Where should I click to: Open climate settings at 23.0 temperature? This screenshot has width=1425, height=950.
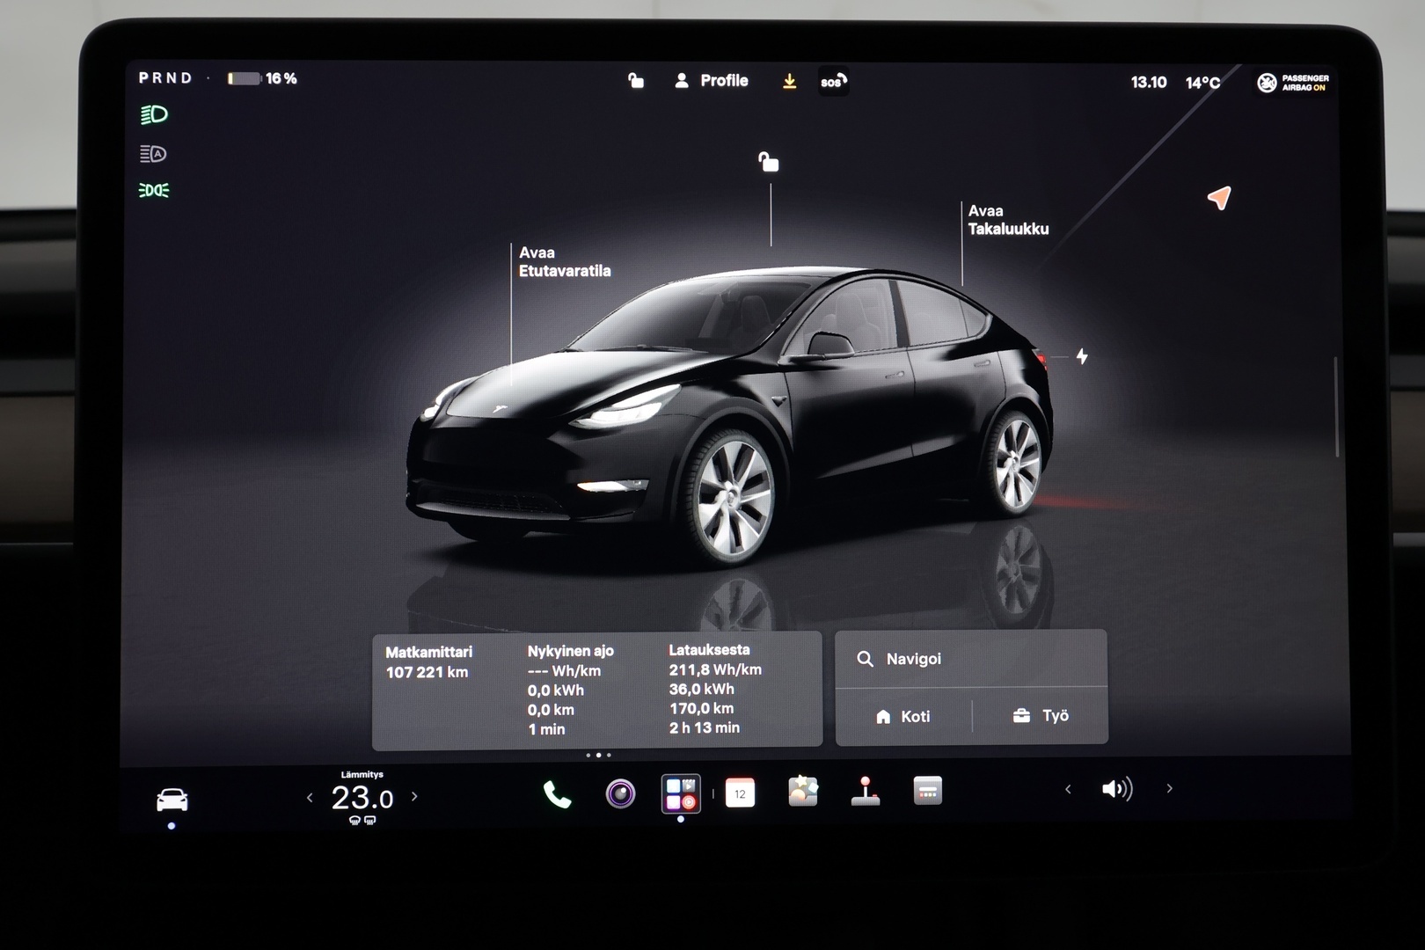click(x=362, y=798)
